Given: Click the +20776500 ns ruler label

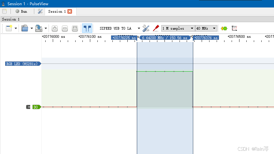Looking at the screenshot, I should tap(239, 37).
